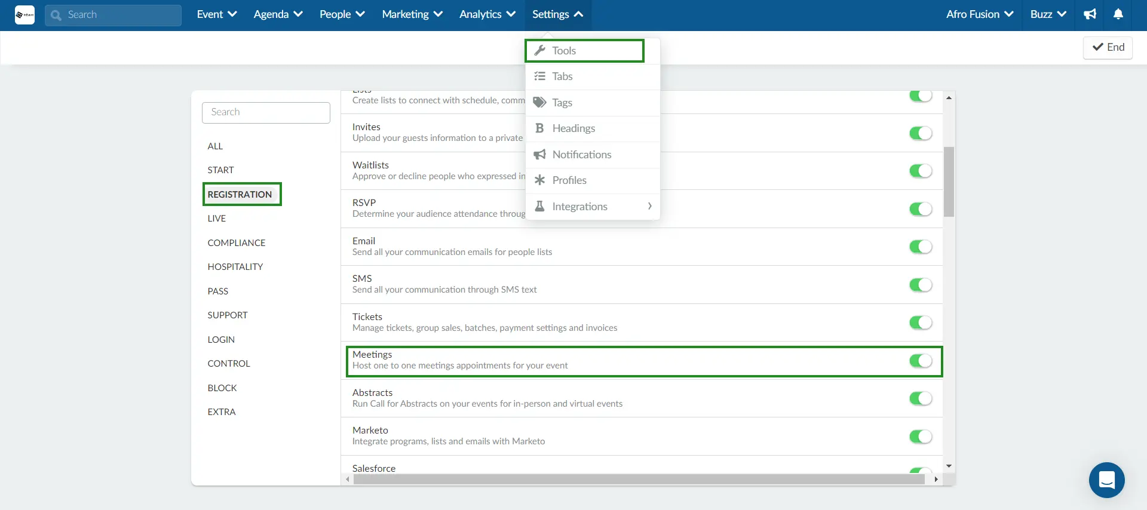Click the flask icon beside Integrations
This screenshot has width=1147, height=510.
pos(540,206)
